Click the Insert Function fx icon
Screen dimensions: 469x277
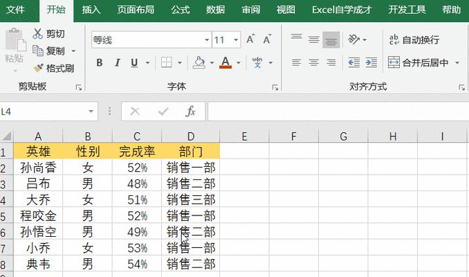(190, 111)
